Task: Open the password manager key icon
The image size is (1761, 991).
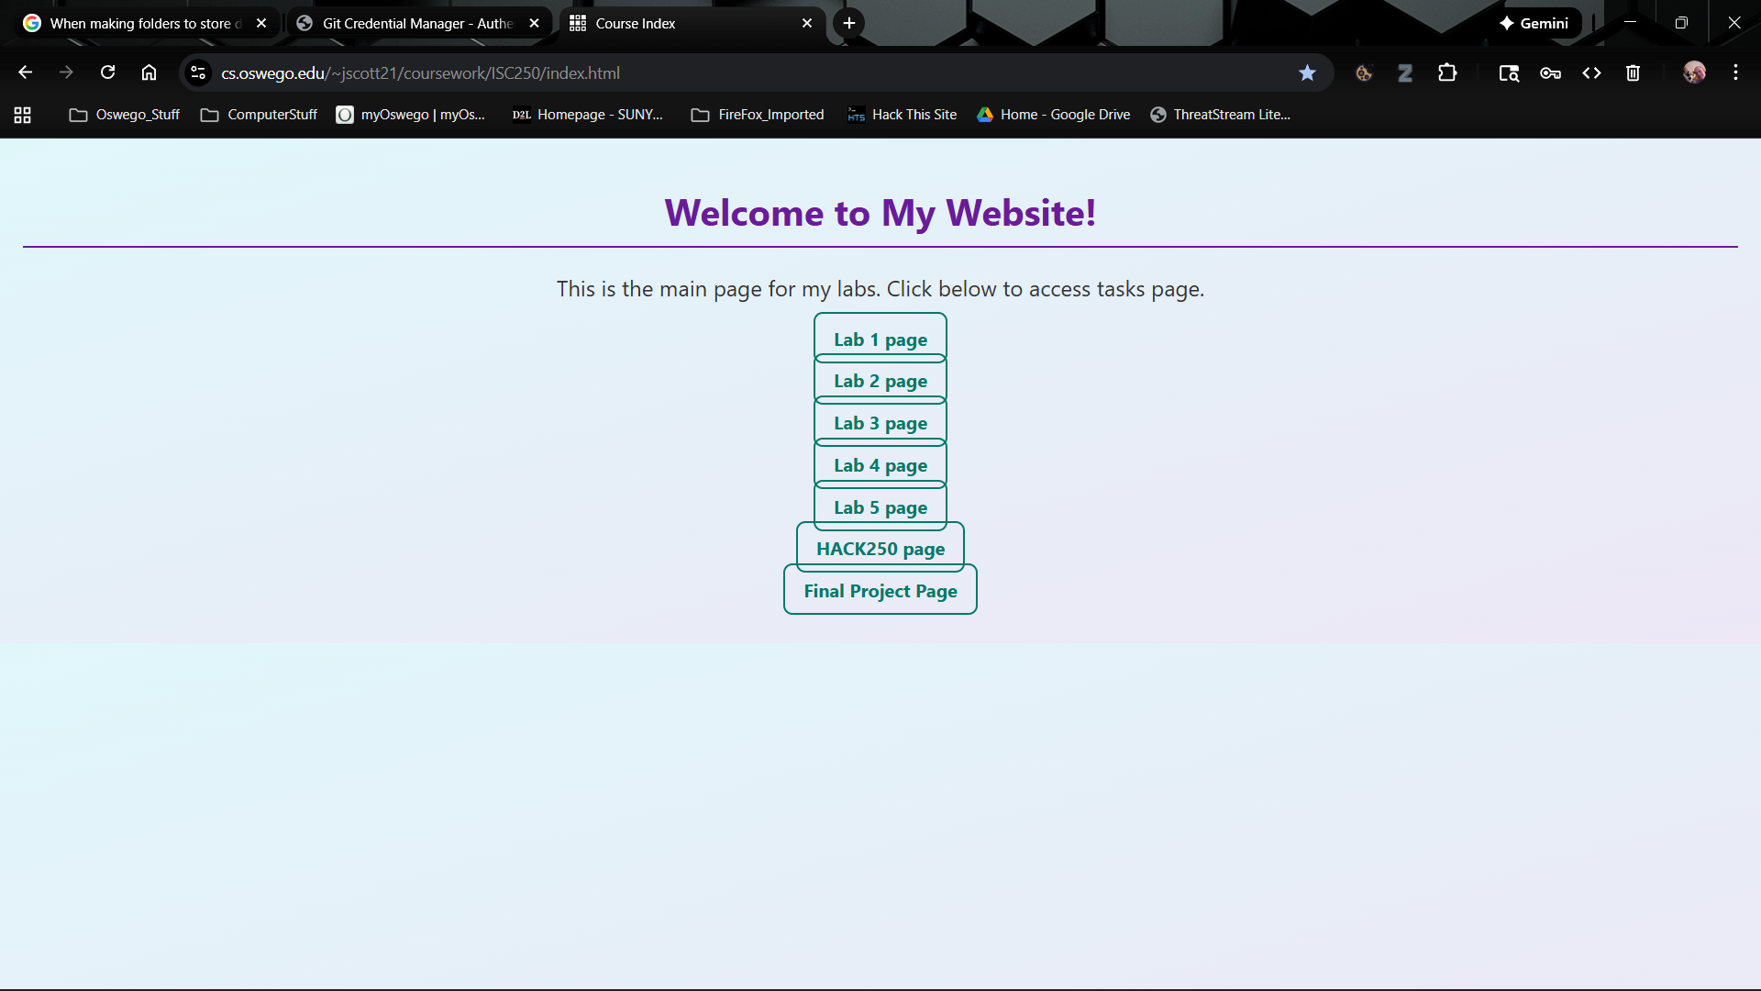Action: 1550,72
